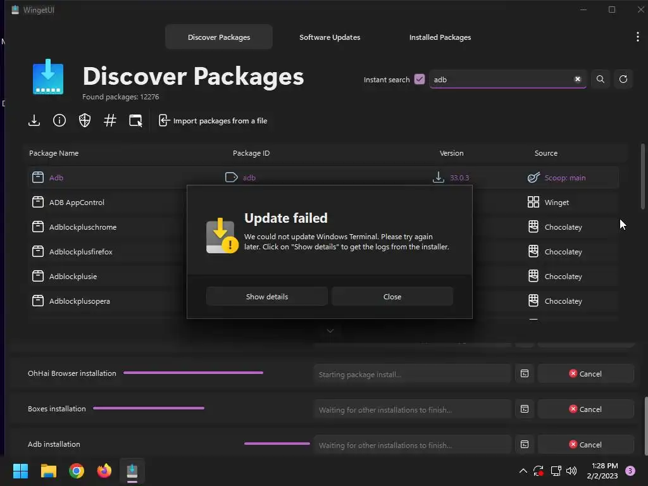Screen dimensions: 648x486
Task: Collapse the installation queue with the chevron
Action: pyautogui.click(x=330, y=330)
